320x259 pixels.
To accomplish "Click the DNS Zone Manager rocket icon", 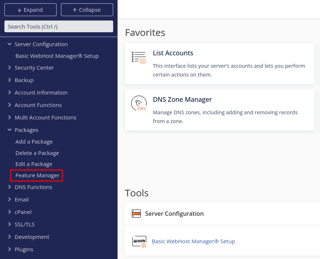I will coord(139,104).
